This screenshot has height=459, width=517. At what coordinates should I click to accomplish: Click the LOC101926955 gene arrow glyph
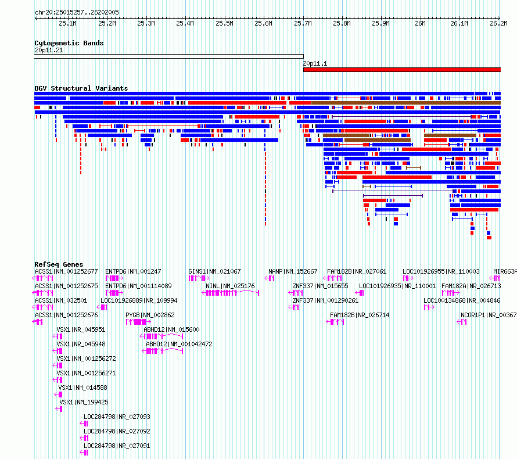click(408, 278)
